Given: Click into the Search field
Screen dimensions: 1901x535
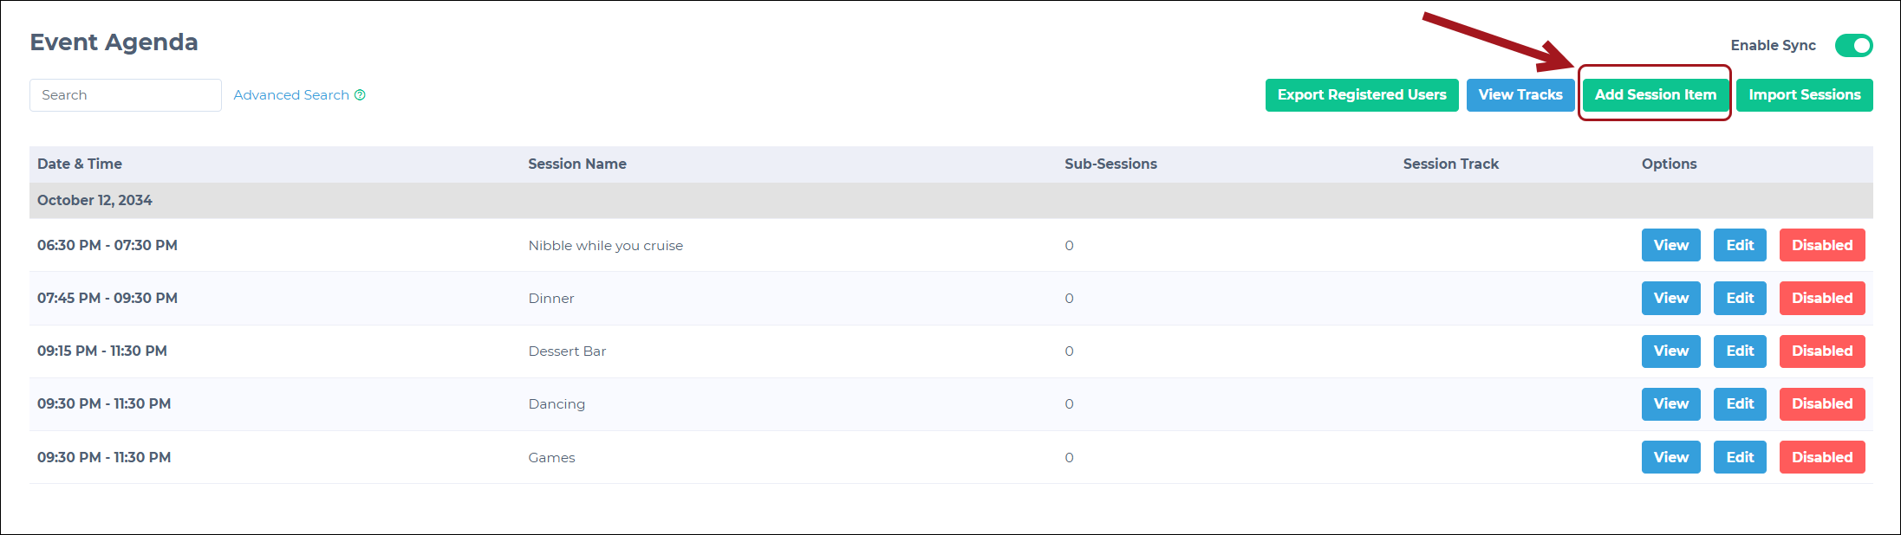Looking at the screenshot, I should 126,95.
